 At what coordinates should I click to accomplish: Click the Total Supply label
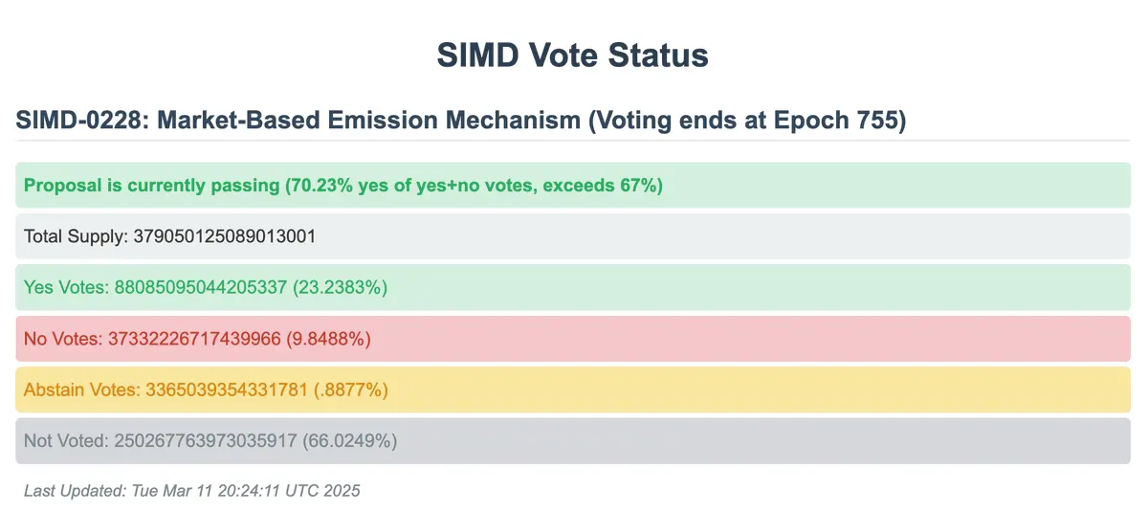[x=72, y=236]
